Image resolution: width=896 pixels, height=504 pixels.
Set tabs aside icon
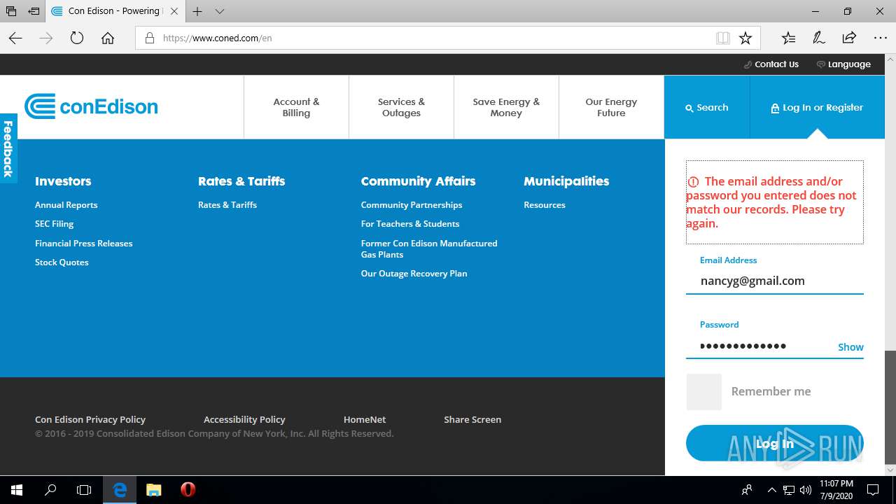coord(34,11)
